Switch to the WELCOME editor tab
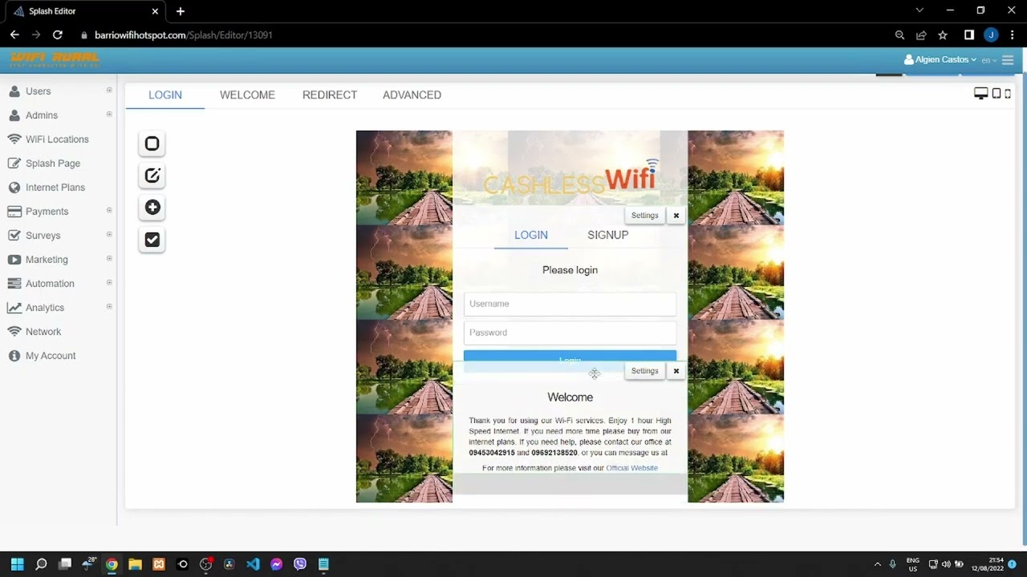 tap(247, 95)
